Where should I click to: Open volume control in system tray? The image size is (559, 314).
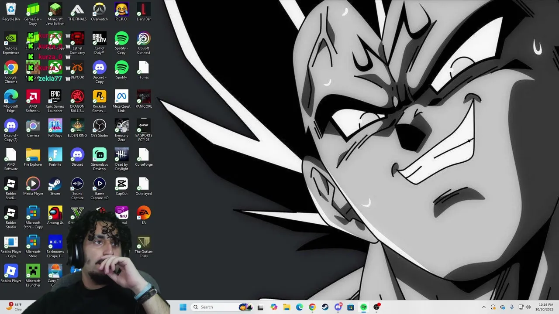pyautogui.click(x=528, y=307)
